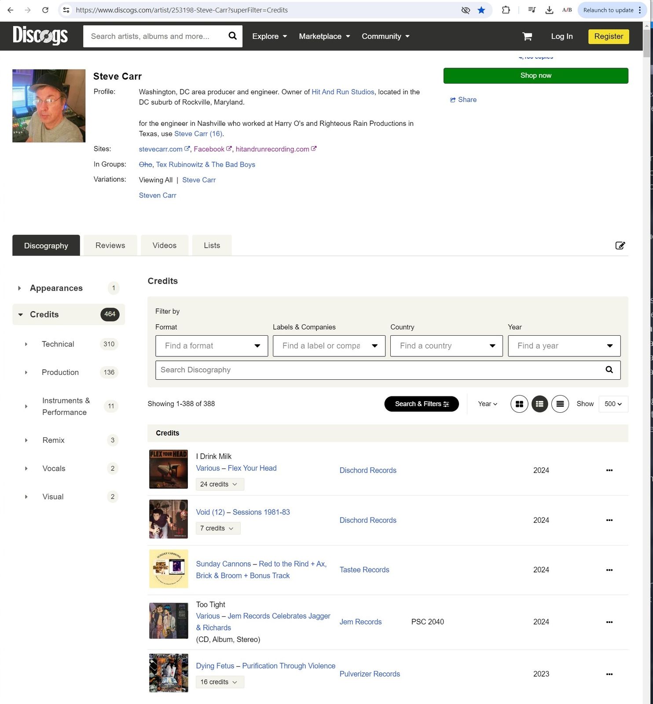The height and width of the screenshot is (704, 653).
Task: Switch to the Reviews tab
Action: click(110, 246)
